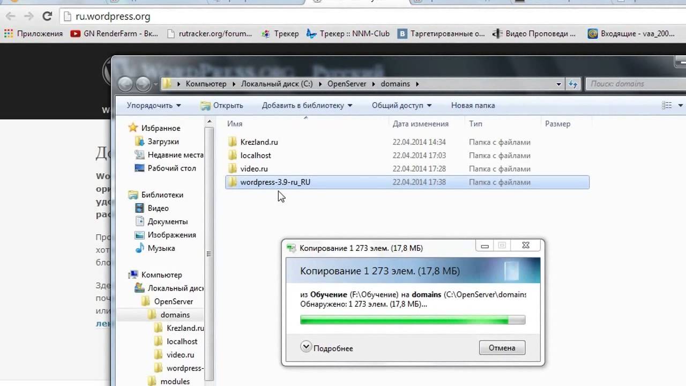
Task: Refresh the Explorer folder view
Action: (x=572, y=84)
